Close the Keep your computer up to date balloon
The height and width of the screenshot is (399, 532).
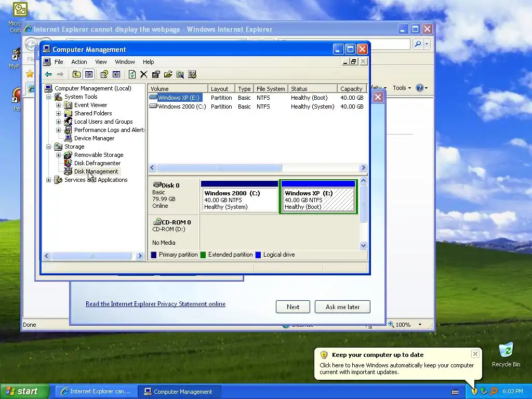click(x=475, y=354)
